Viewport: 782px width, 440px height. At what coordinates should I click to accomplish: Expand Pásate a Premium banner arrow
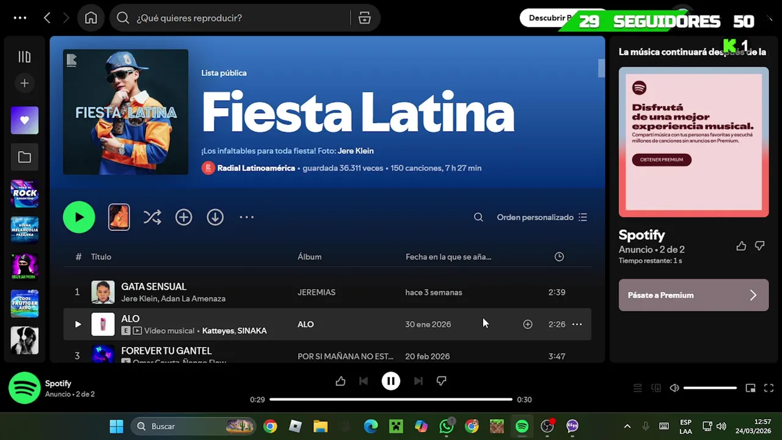point(753,295)
